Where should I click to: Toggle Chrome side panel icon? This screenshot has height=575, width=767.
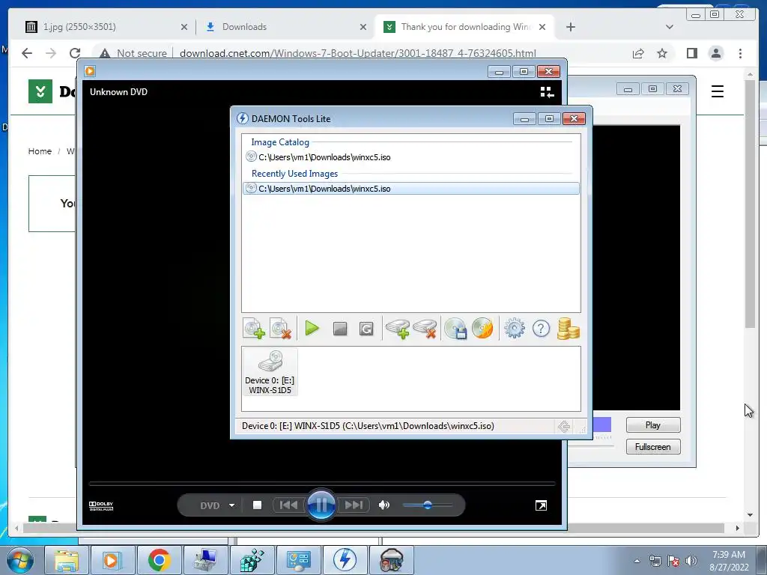pos(691,53)
